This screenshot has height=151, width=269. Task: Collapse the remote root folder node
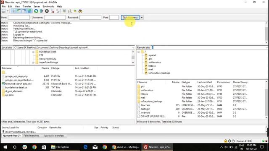(138, 52)
